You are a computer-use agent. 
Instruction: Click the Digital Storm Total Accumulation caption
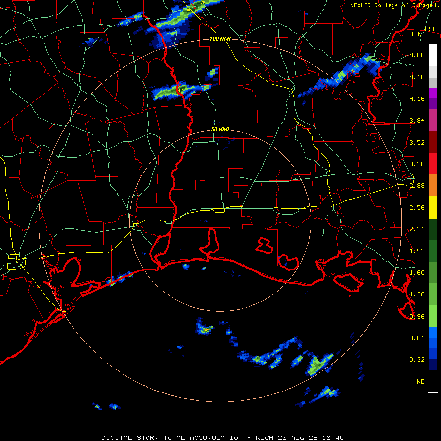pyautogui.click(x=222, y=438)
